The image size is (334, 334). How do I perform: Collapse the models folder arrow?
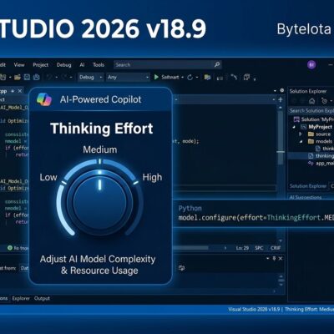[x=301, y=141]
